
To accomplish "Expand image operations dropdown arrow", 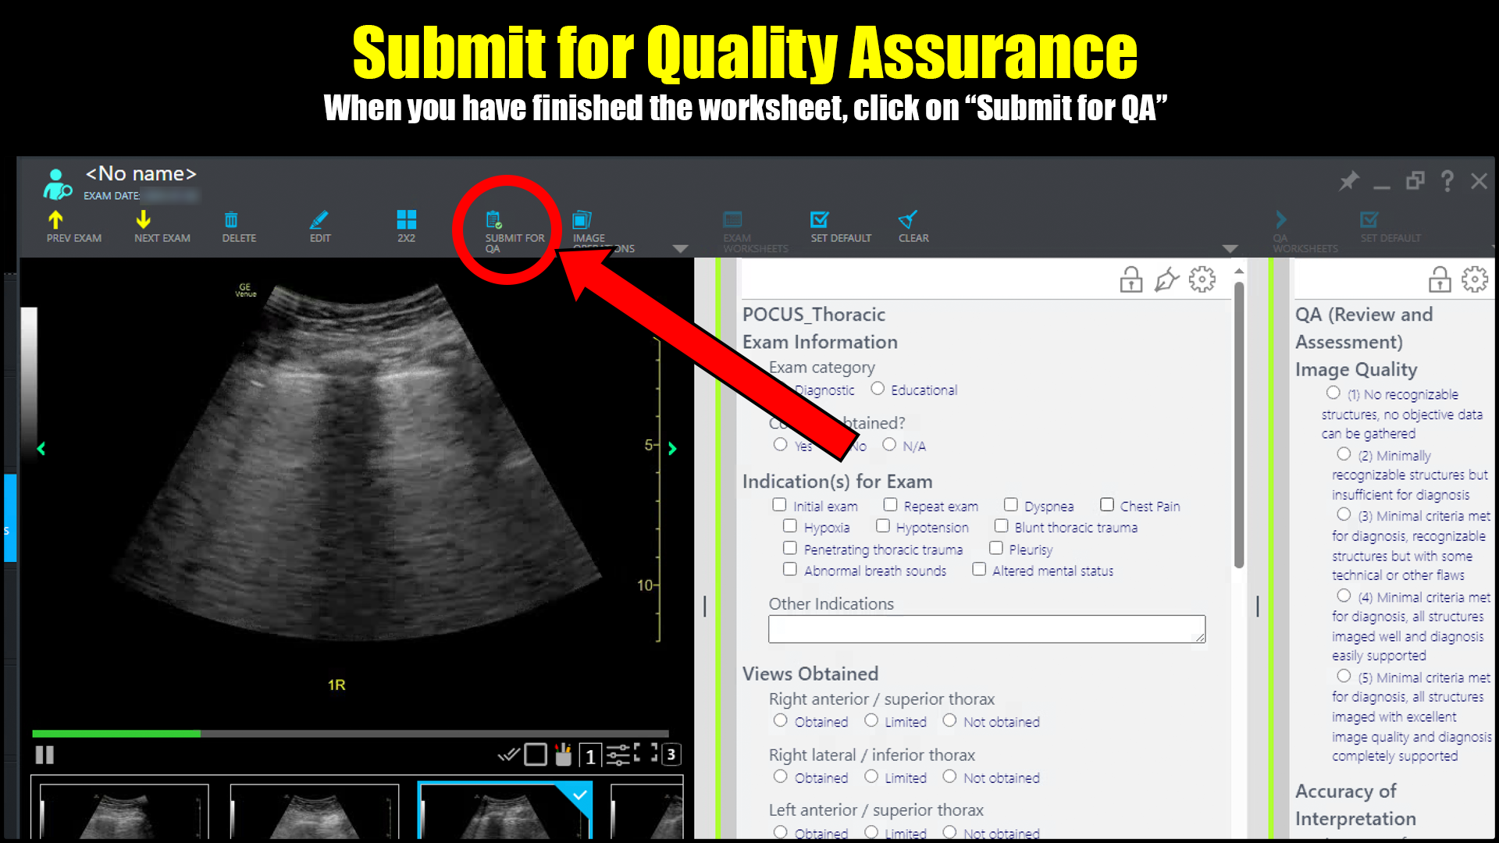I will [680, 249].
